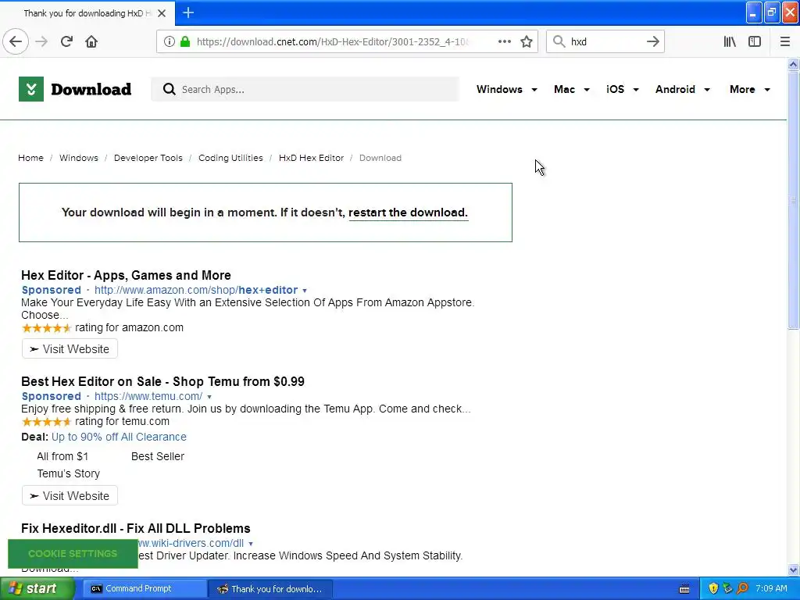Click the green Download logo icon
Viewport: 800px width, 600px height.
(x=31, y=89)
